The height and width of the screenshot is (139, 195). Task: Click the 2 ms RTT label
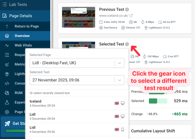click(173, 57)
